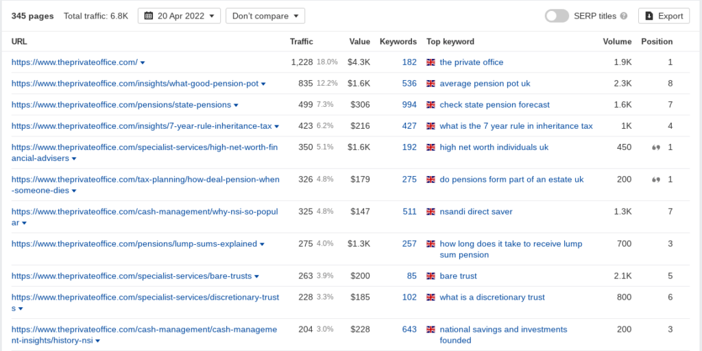Click keyword 'the private office'
Viewport: 702px width, 351px height.
pos(472,62)
